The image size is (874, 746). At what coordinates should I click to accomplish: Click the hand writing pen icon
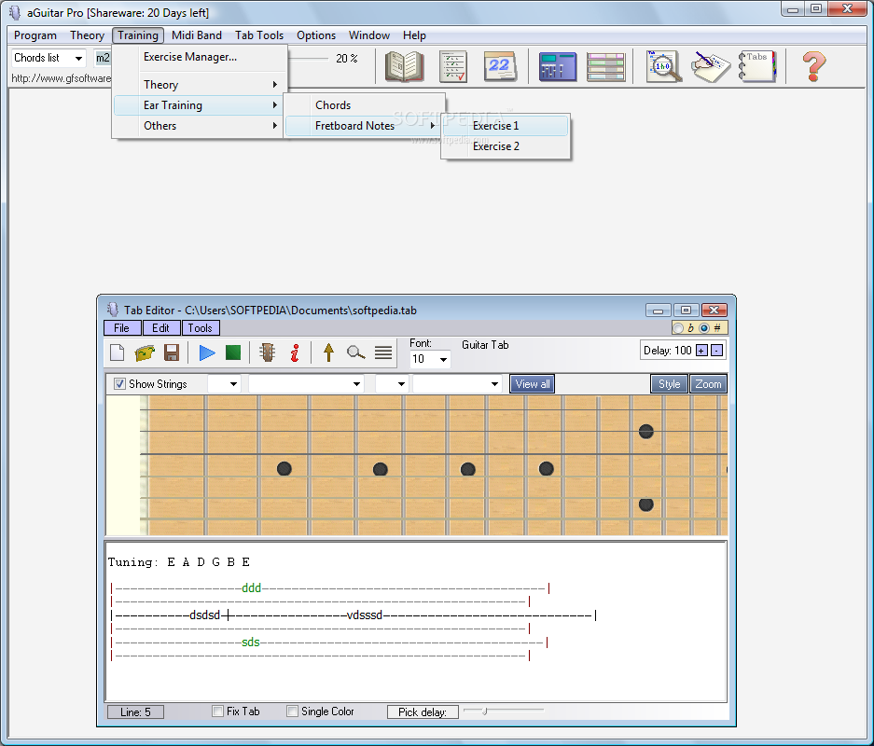pos(710,66)
